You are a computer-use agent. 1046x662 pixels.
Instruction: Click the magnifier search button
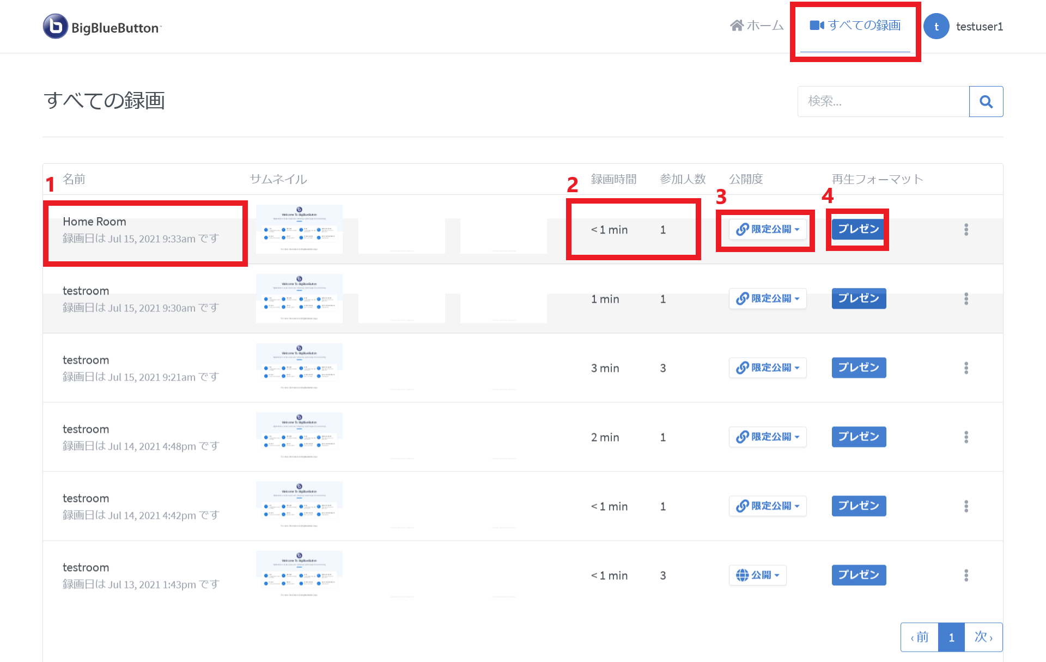[986, 102]
